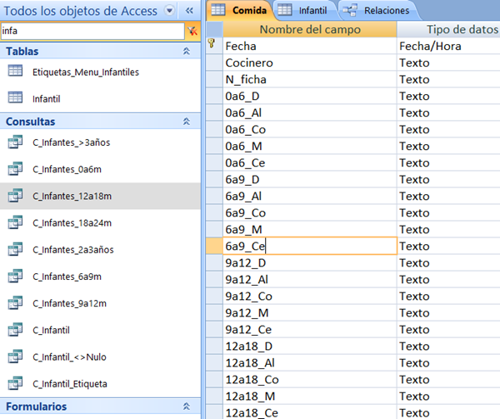Click the Cocinero field name cell

[309, 63]
